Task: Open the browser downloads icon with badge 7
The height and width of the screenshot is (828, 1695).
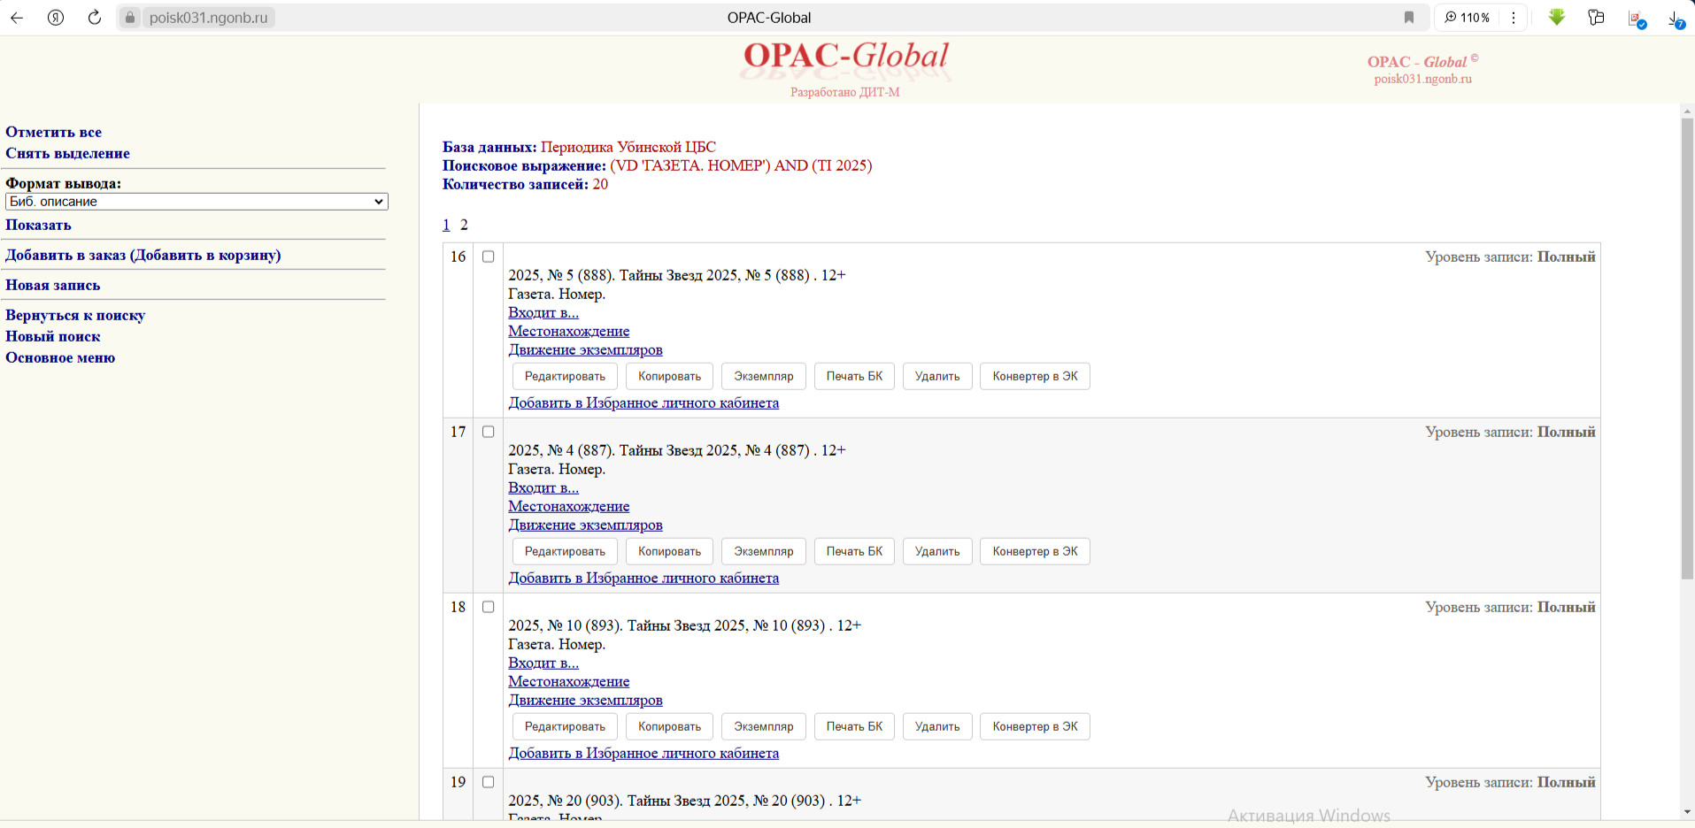Action: coord(1676,19)
